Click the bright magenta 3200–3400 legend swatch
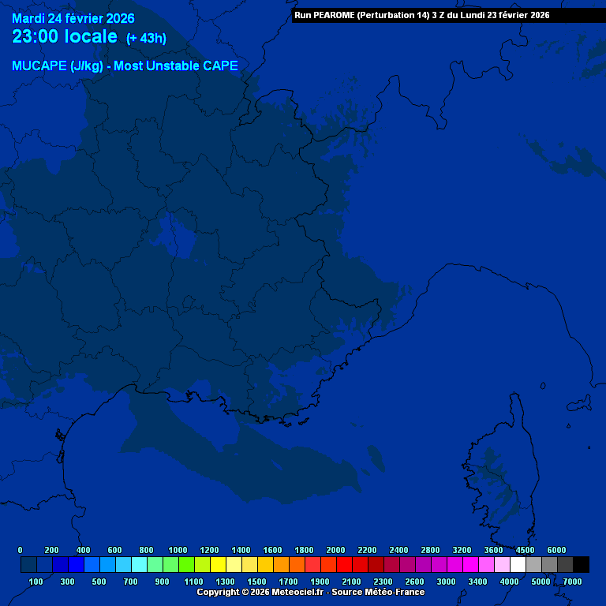Image resolution: width=606 pixels, height=606 pixels. (470, 564)
